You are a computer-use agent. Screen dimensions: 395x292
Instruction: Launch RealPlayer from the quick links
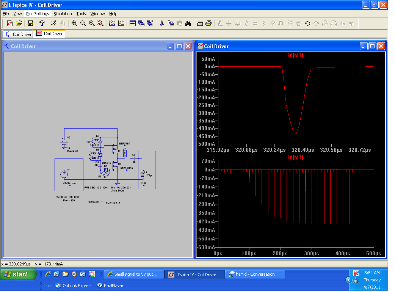pyautogui.click(x=110, y=286)
